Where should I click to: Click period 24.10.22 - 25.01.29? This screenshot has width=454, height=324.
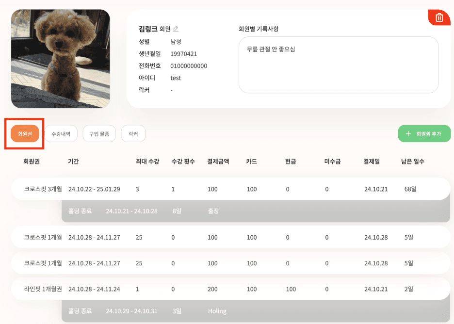94,189
